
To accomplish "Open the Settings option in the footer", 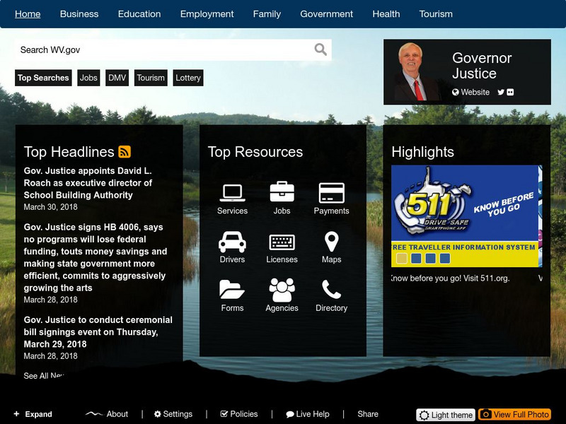I will pos(173,414).
